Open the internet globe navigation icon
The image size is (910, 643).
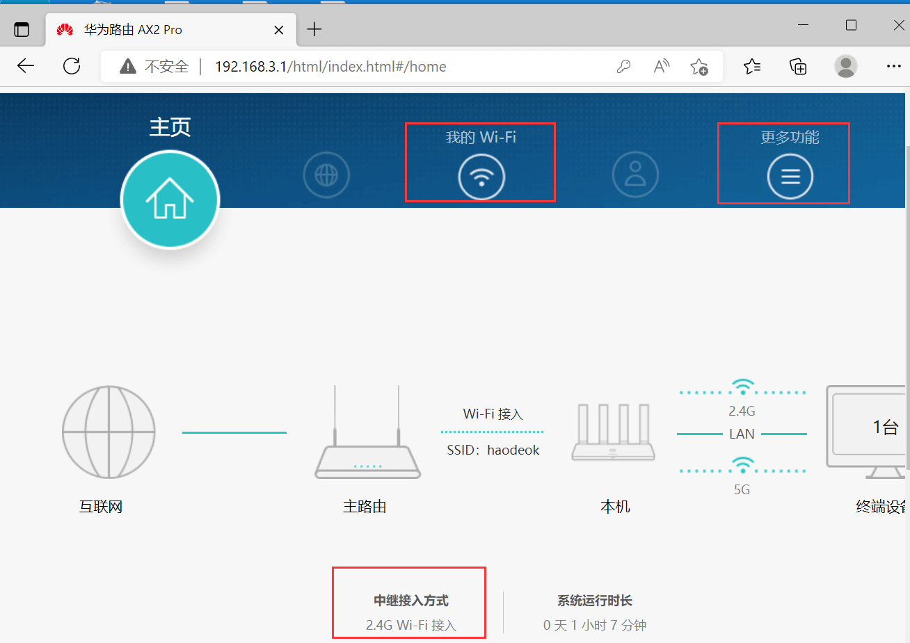(x=326, y=174)
